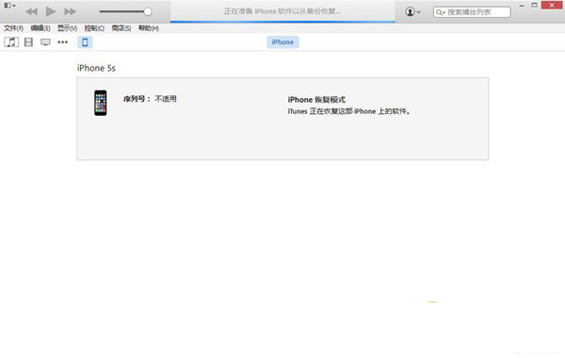
Task: Open the 控制(C) menu
Action: [x=94, y=28]
